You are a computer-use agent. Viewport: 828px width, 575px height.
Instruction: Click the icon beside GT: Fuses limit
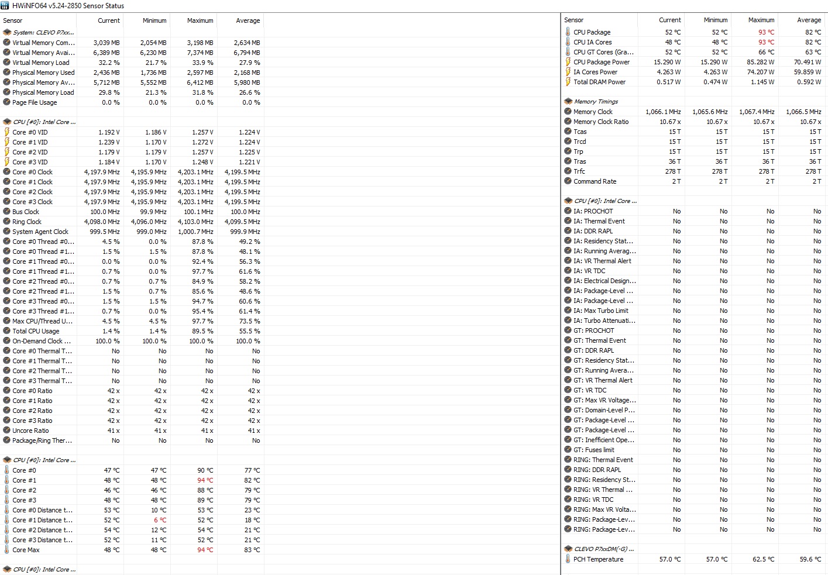pos(568,449)
